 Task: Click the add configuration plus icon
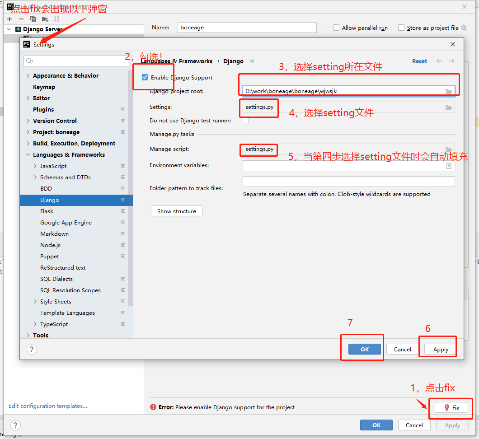click(x=9, y=19)
